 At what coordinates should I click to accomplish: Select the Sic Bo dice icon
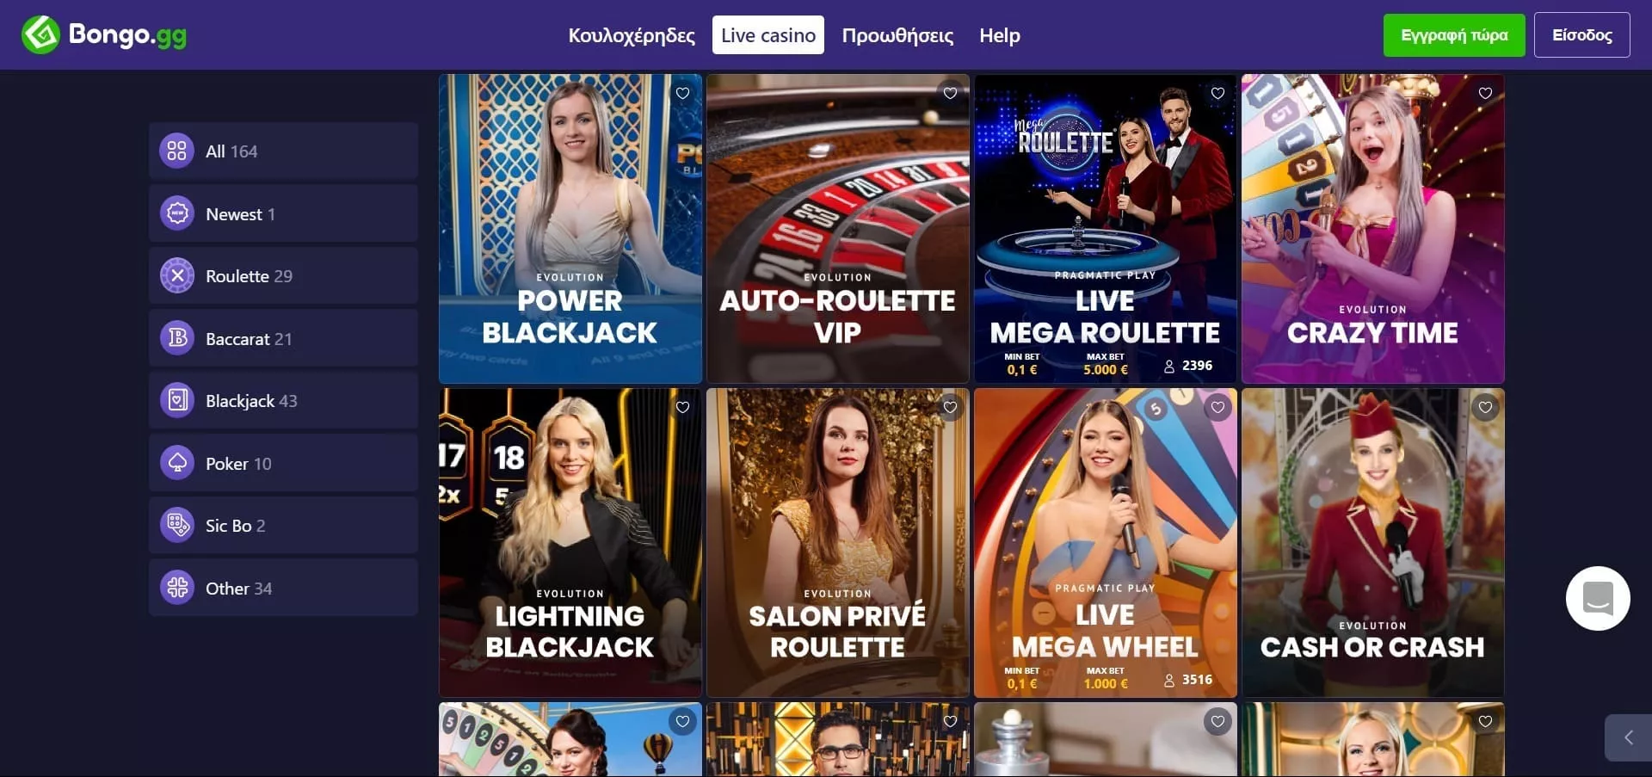[x=177, y=525]
